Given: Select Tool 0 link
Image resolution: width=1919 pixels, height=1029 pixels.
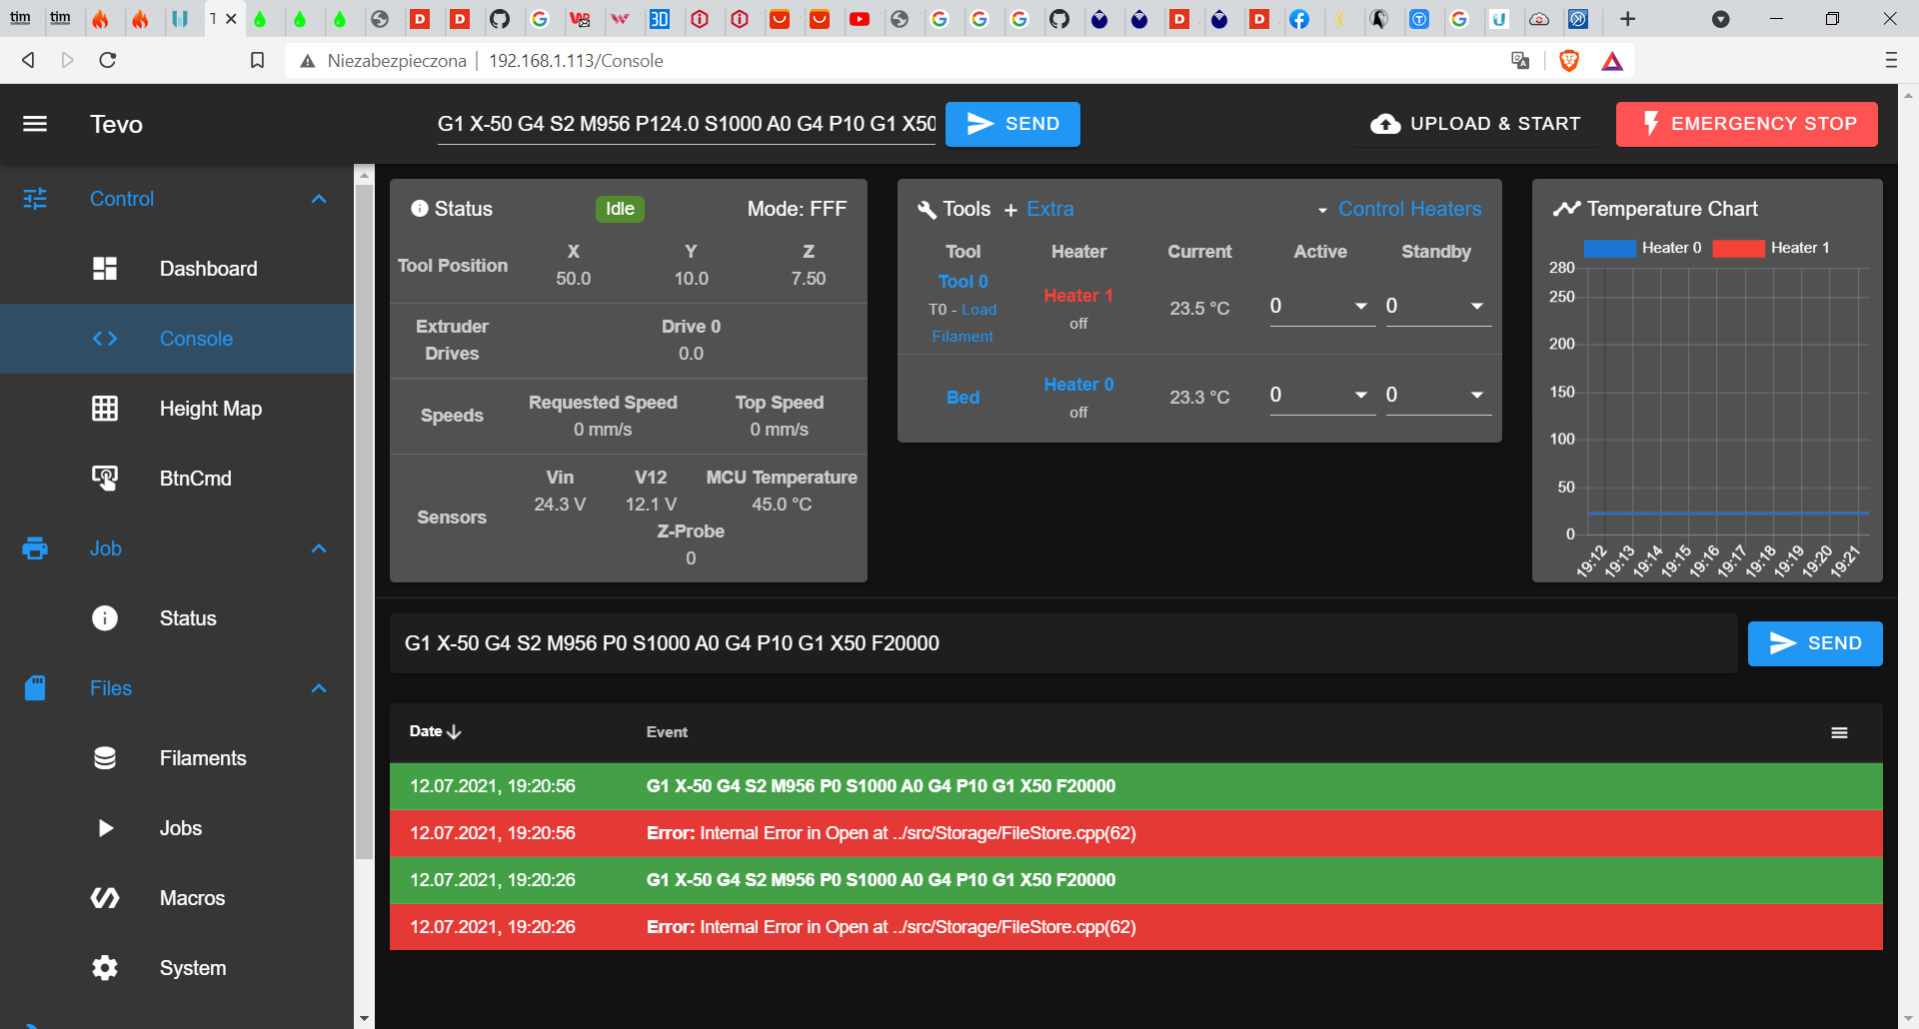Looking at the screenshot, I should (962, 282).
